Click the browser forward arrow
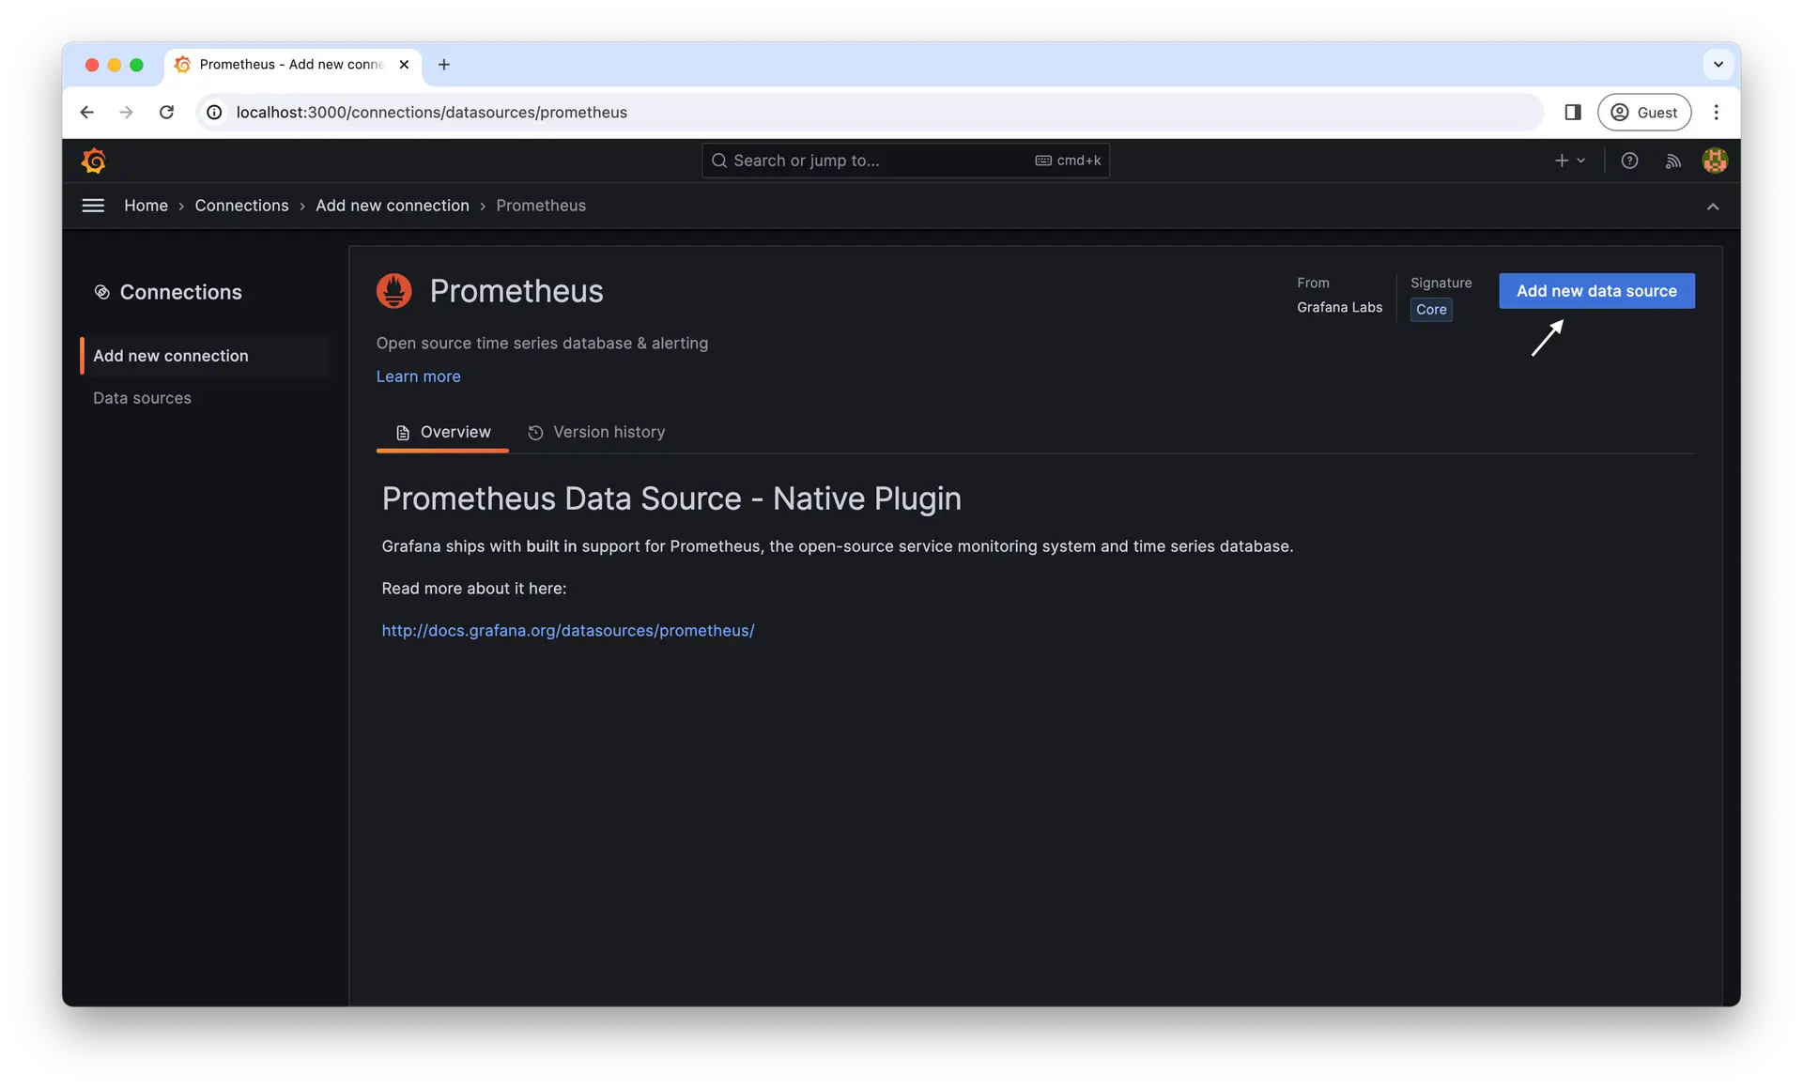1803x1089 pixels. point(127,113)
